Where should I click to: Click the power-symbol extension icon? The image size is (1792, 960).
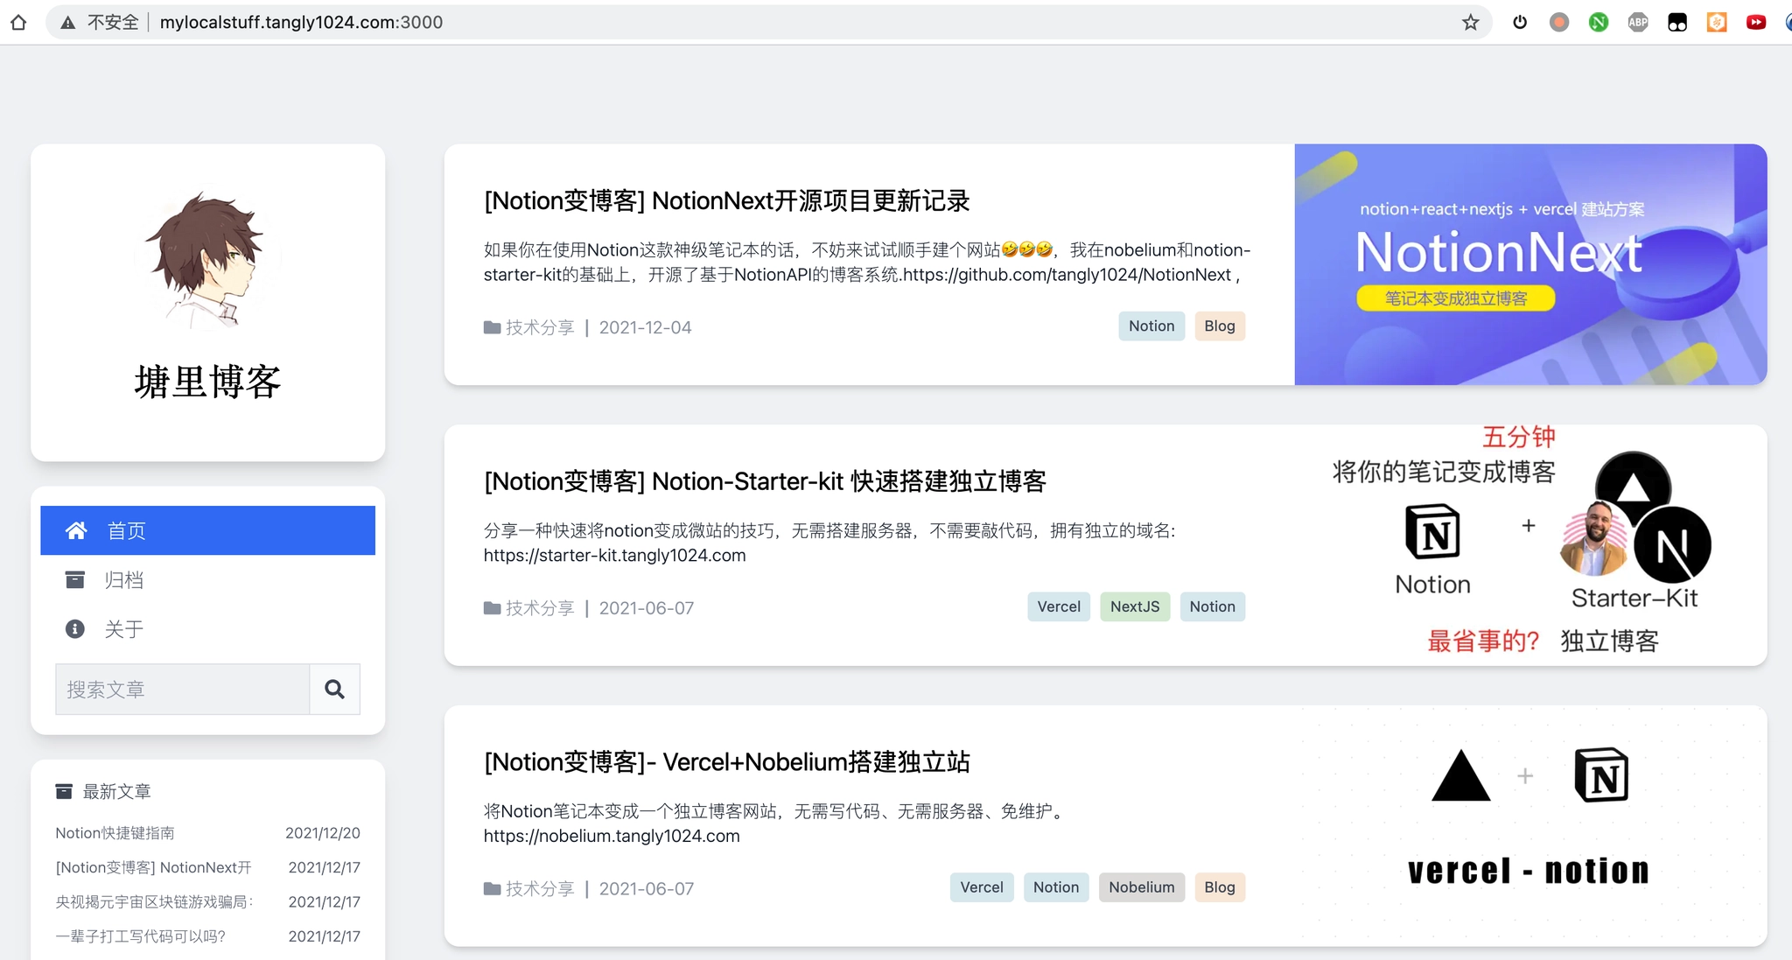[1520, 22]
